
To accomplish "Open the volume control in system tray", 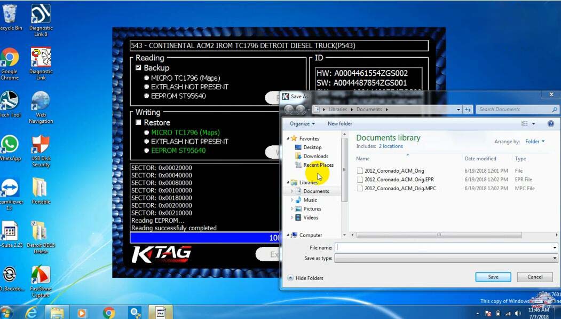I will (x=518, y=314).
